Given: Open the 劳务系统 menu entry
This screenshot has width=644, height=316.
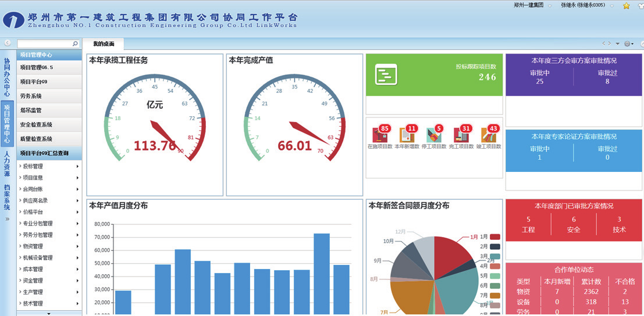Looking at the screenshot, I should tap(49, 96).
